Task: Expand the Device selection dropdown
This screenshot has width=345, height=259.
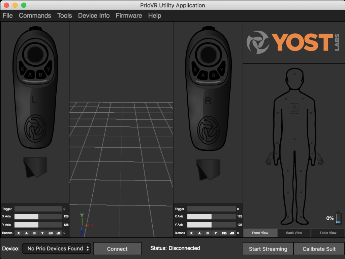Action: click(57, 249)
